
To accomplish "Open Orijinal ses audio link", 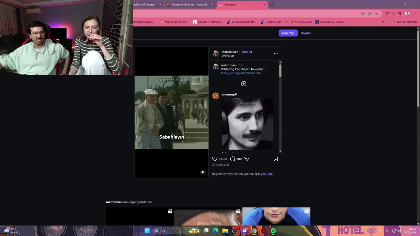I will point(228,56).
